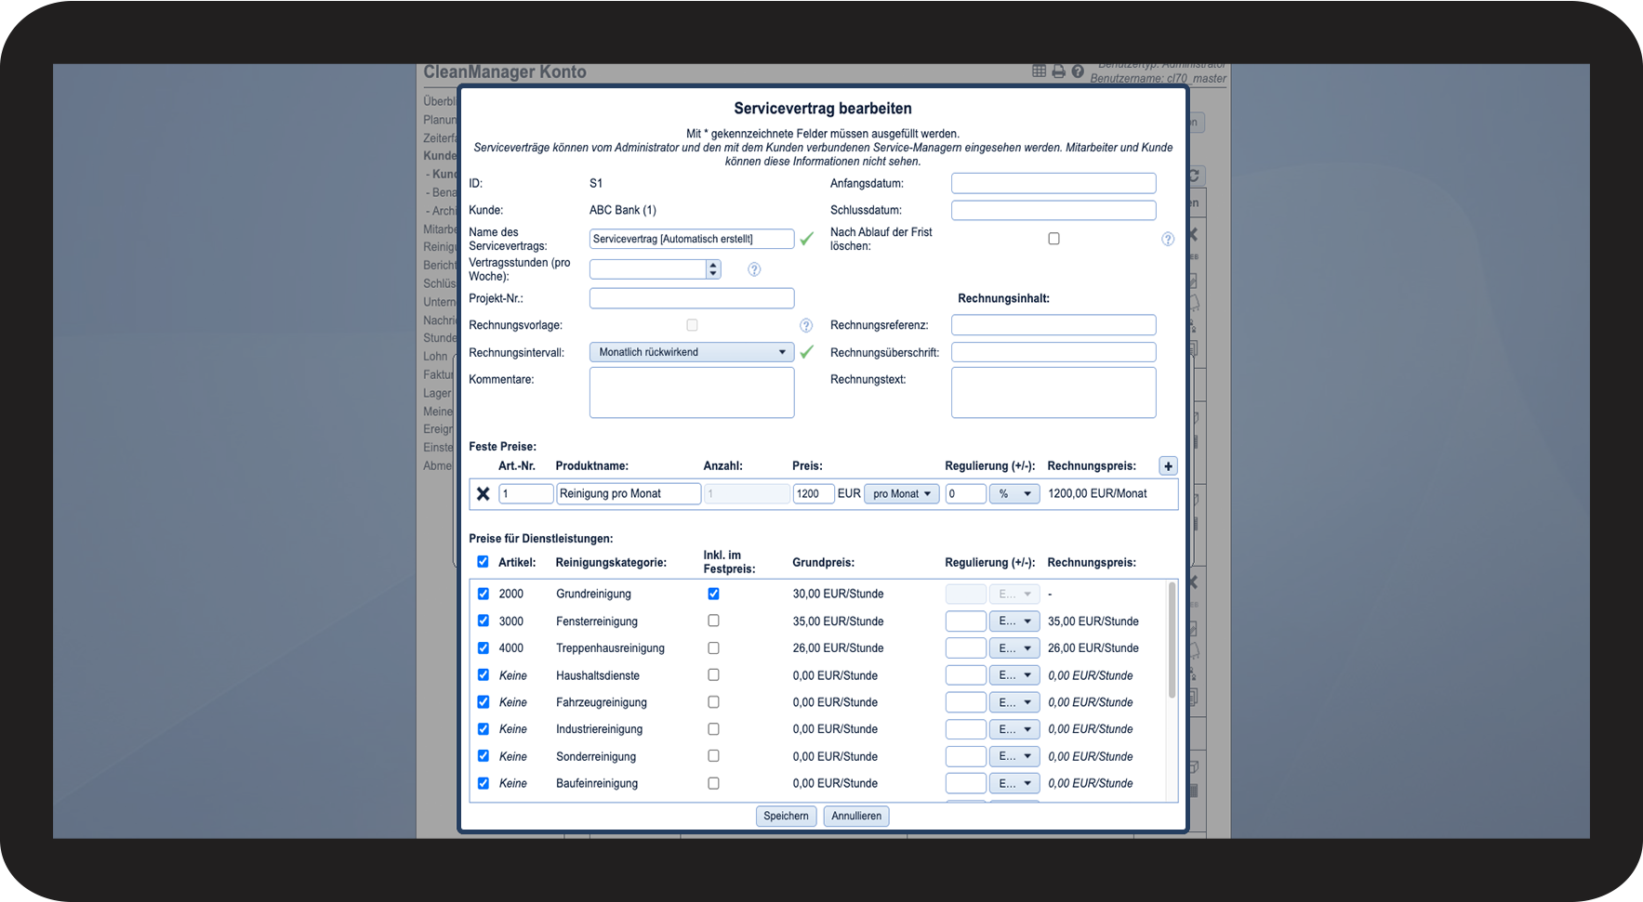Open regulation unit dropdown for Baufeinreinigung
The image size is (1643, 902).
(x=1014, y=783)
